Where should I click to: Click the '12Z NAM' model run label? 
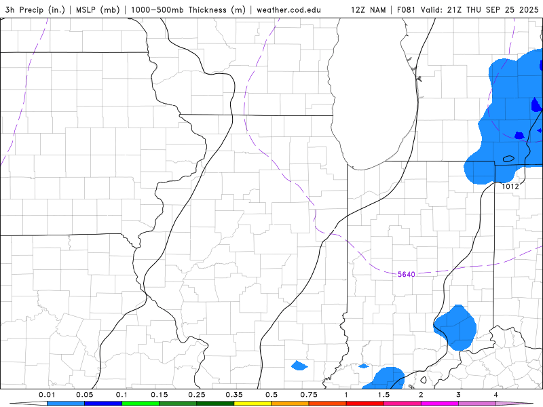(368, 9)
